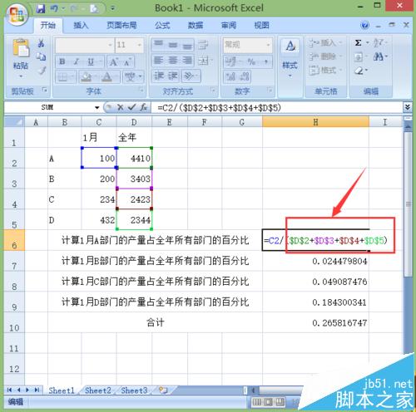Apply percent style format
This screenshot has width=416, height=412.
251,61
